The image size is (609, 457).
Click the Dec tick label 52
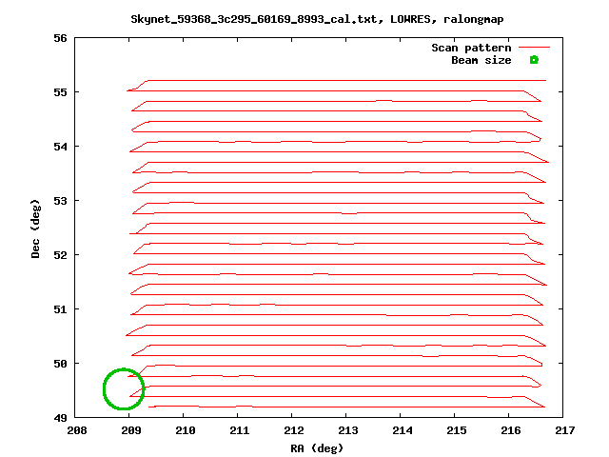60,255
